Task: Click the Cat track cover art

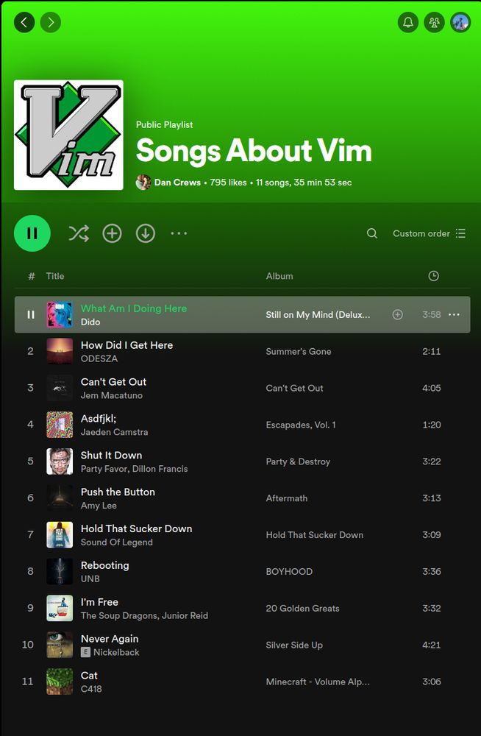Action: click(60, 682)
